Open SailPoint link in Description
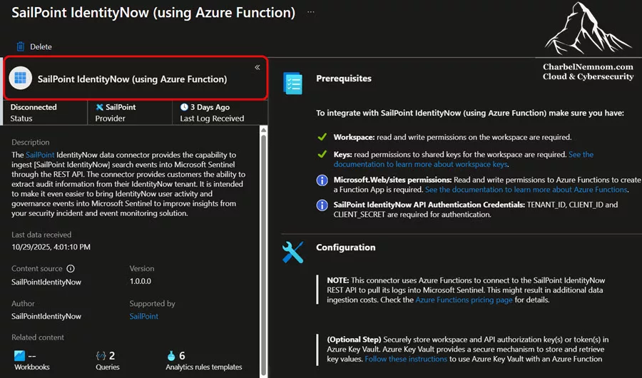The height and width of the screenshot is (378, 642). [40, 155]
